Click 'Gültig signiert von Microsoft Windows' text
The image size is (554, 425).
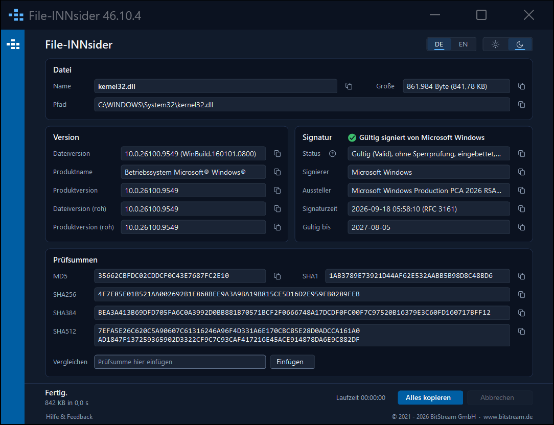422,138
